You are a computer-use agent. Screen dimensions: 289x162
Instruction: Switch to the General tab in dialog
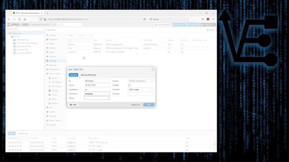click(x=73, y=75)
